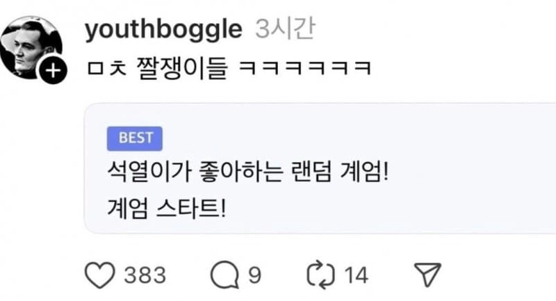
Task: Follow youthboggle via the plus badge
Action: coord(53,70)
